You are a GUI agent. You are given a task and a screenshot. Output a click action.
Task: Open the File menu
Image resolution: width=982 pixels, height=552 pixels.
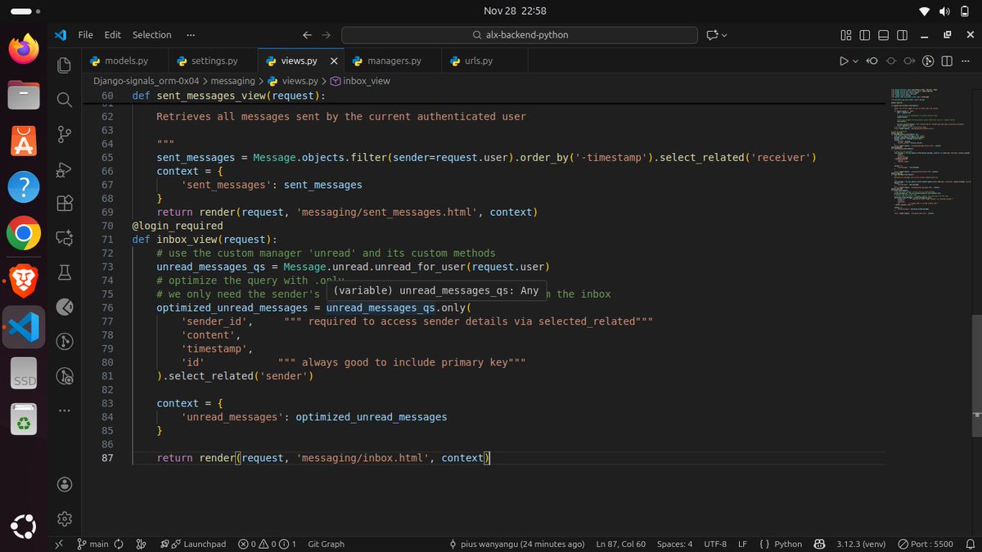pos(86,35)
